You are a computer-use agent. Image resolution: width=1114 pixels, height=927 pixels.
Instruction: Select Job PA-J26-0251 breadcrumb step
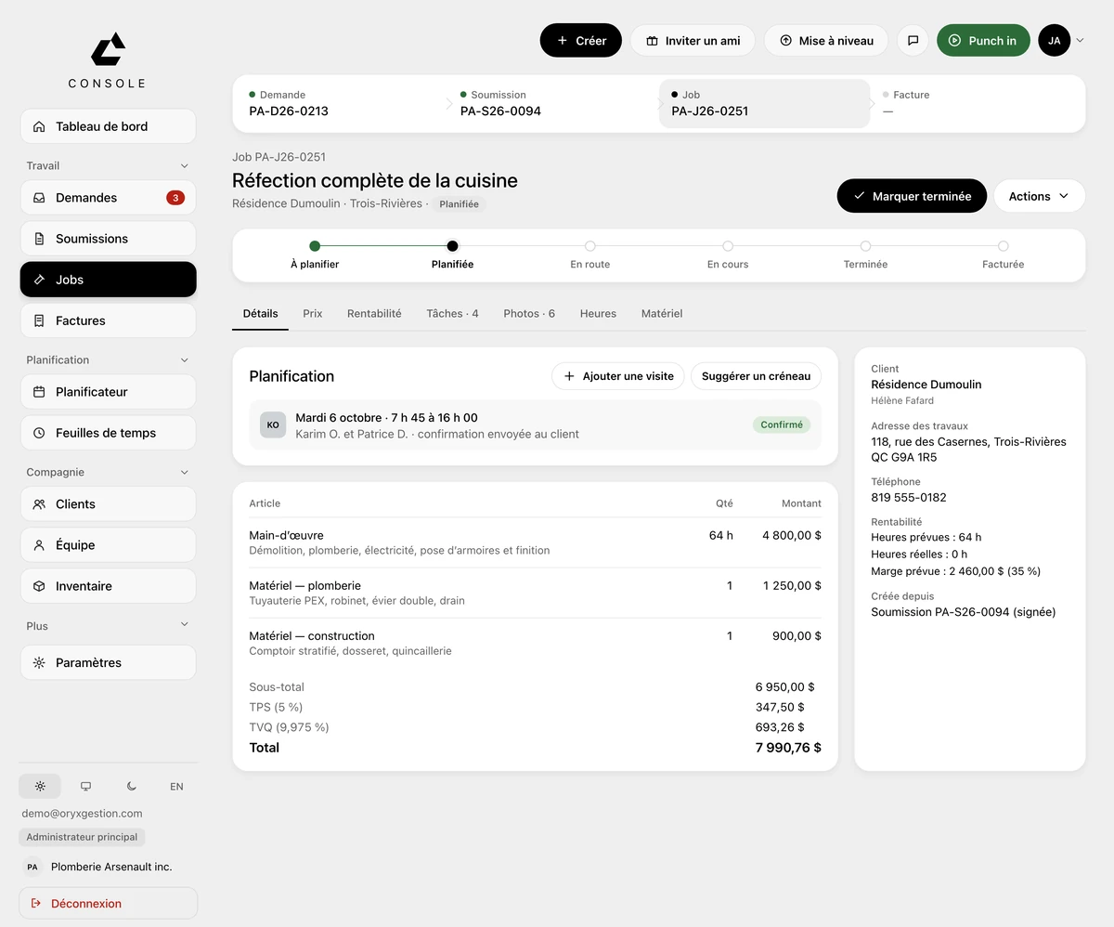tap(764, 103)
